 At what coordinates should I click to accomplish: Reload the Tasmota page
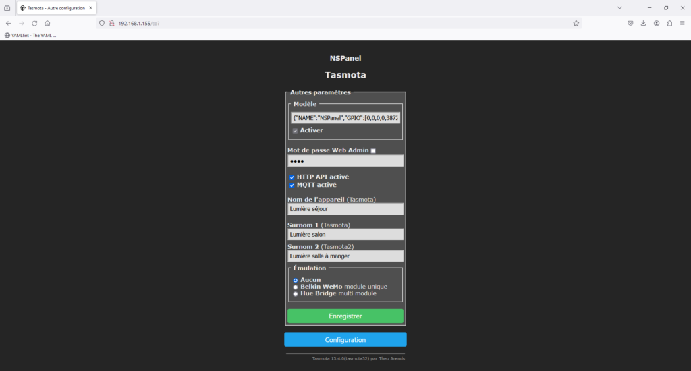tap(34, 24)
